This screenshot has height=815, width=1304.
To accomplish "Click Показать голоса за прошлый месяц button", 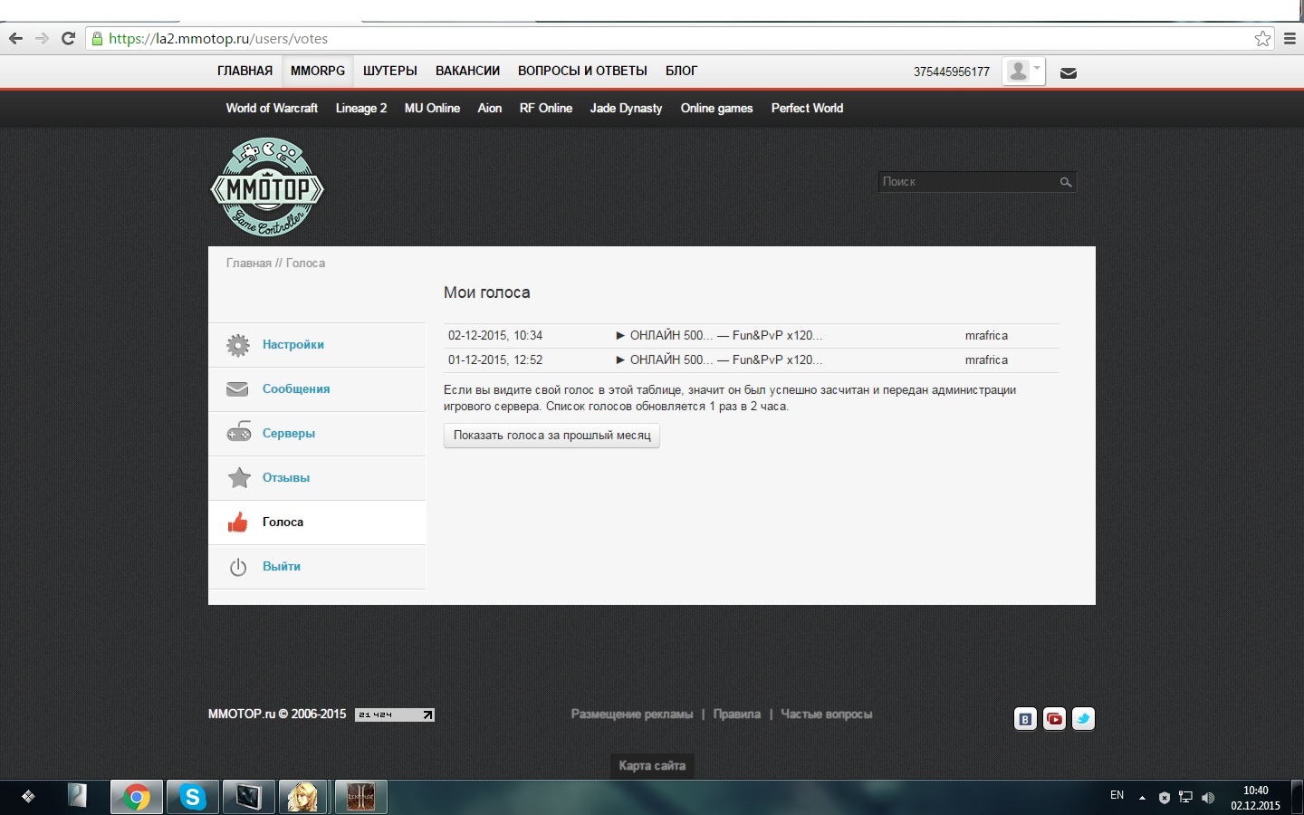I will tap(551, 436).
